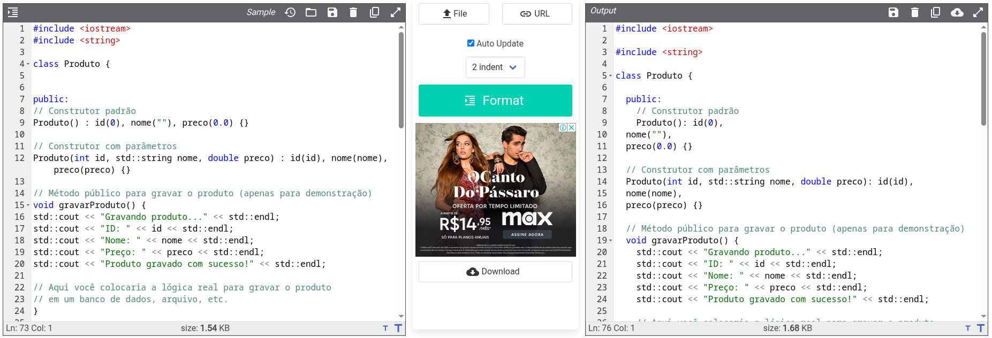
Task: Click the File upload button
Action: [454, 14]
